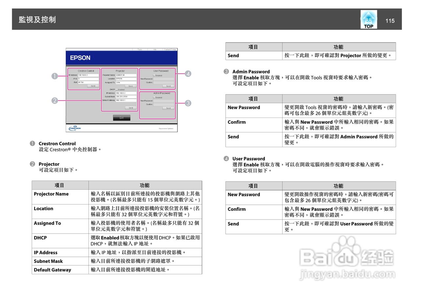The width and height of the screenshot is (421, 298).
Task: Click the Projector Name input field
Action: pyautogui.click(x=126, y=75)
